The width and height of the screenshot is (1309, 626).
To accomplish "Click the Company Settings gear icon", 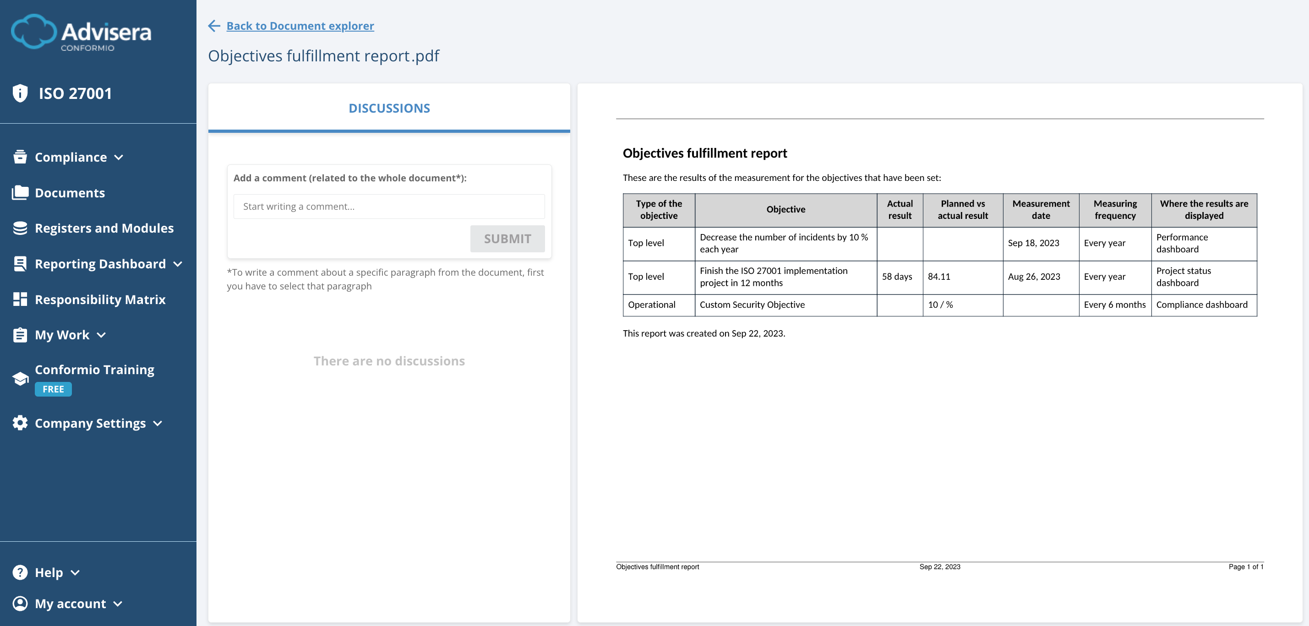I will (19, 423).
